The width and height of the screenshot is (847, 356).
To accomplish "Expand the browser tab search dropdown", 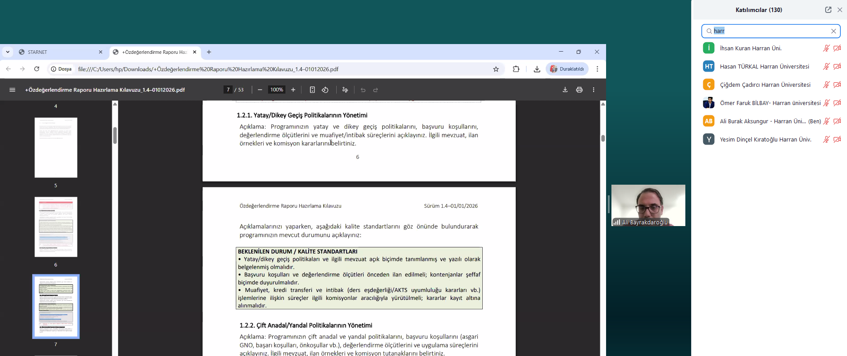I will [8, 52].
